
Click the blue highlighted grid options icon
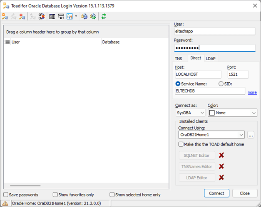click(x=70, y=17)
